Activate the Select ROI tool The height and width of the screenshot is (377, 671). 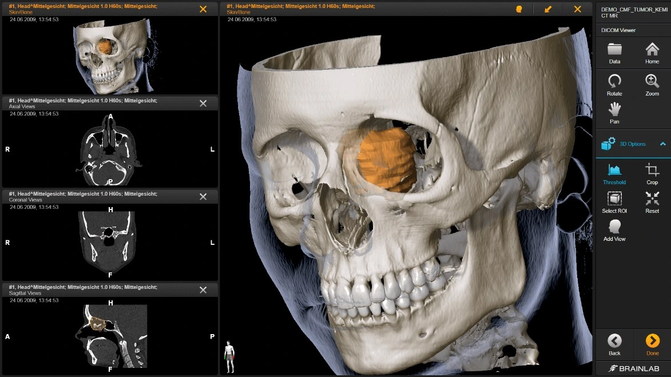point(614,200)
